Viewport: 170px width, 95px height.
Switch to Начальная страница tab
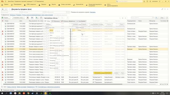coord(8,90)
